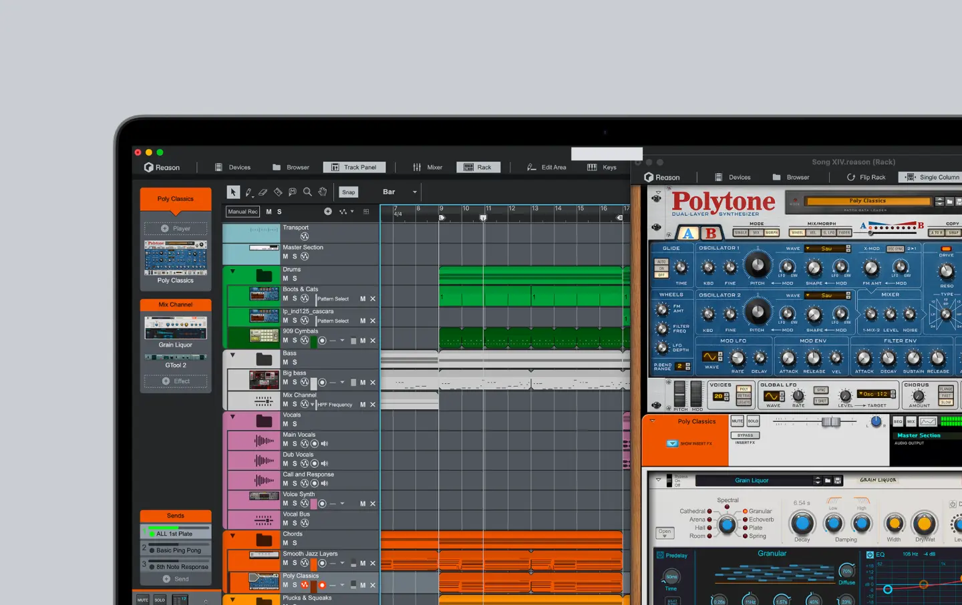962x605 pixels.
Task: Click the playhead marker in ruler
Action: 484,218
